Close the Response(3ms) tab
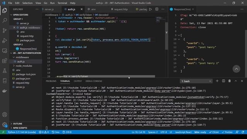247x139 pixels. (193, 9)
